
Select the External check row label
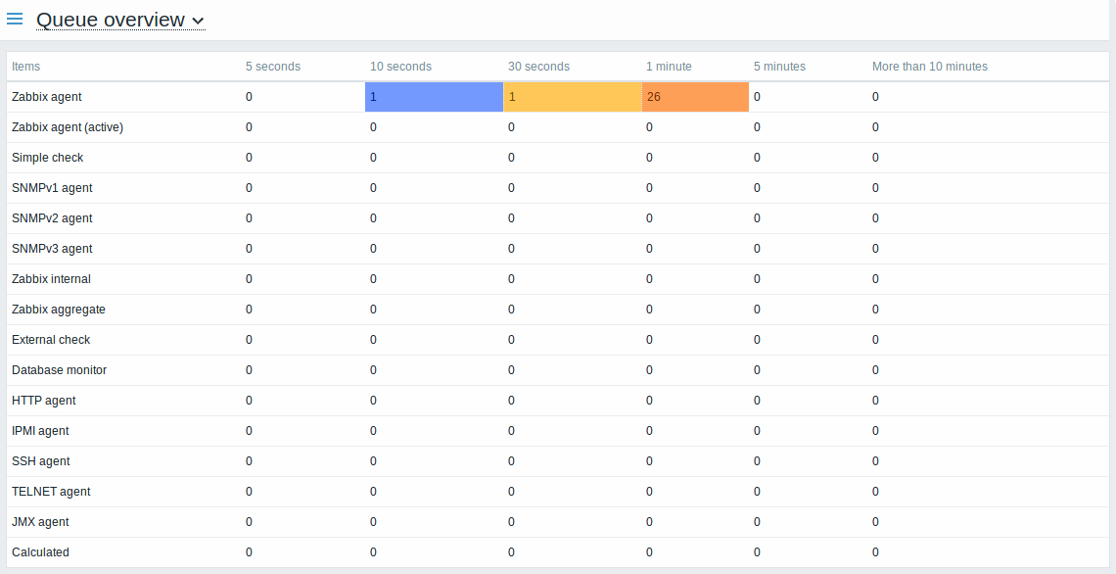click(x=51, y=340)
